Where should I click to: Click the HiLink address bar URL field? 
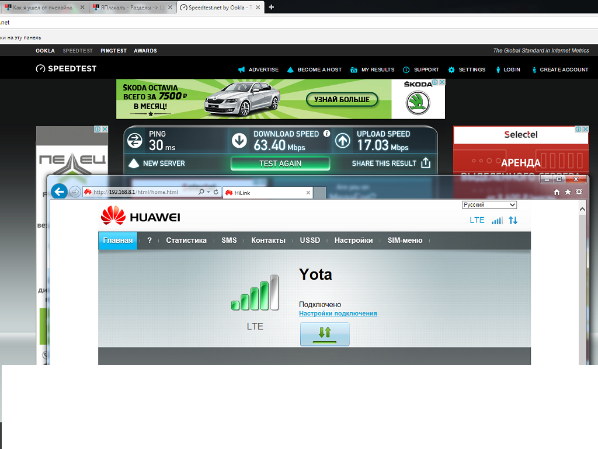tap(139, 192)
